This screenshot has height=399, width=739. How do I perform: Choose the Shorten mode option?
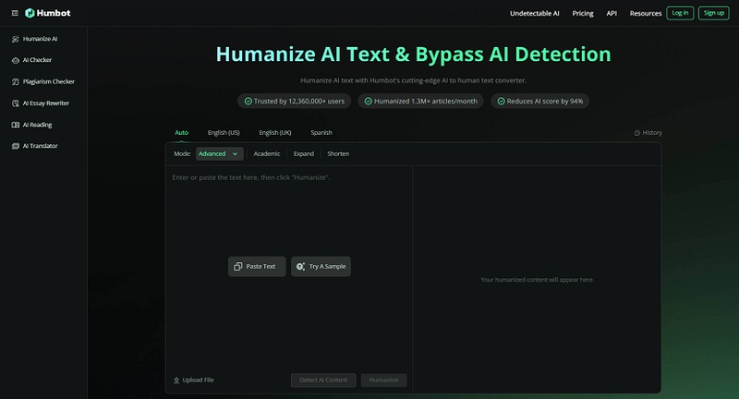pyautogui.click(x=338, y=154)
